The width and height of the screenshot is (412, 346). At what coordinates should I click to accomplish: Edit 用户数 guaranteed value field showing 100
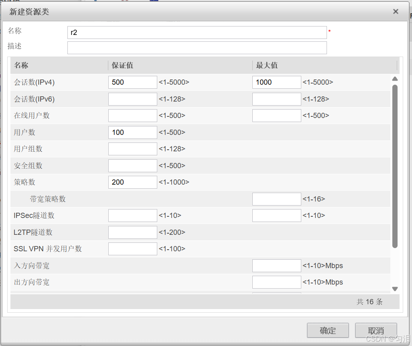133,132
